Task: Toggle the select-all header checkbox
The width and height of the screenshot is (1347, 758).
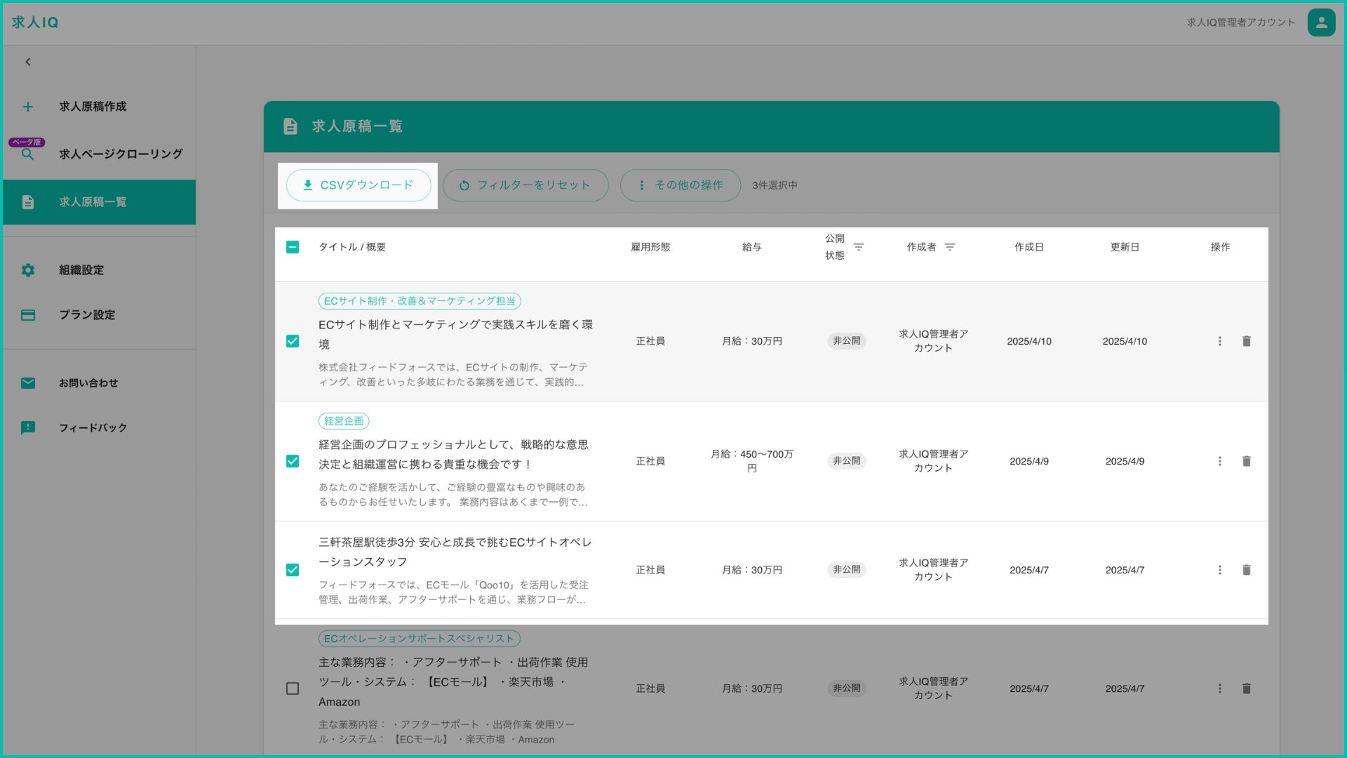Action: tap(293, 247)
